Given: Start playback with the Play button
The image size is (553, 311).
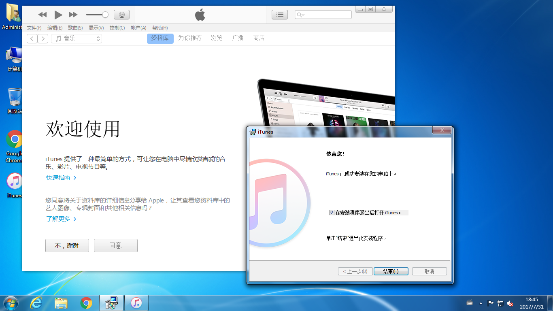Looking at the screenshot, I should [58, 15].
